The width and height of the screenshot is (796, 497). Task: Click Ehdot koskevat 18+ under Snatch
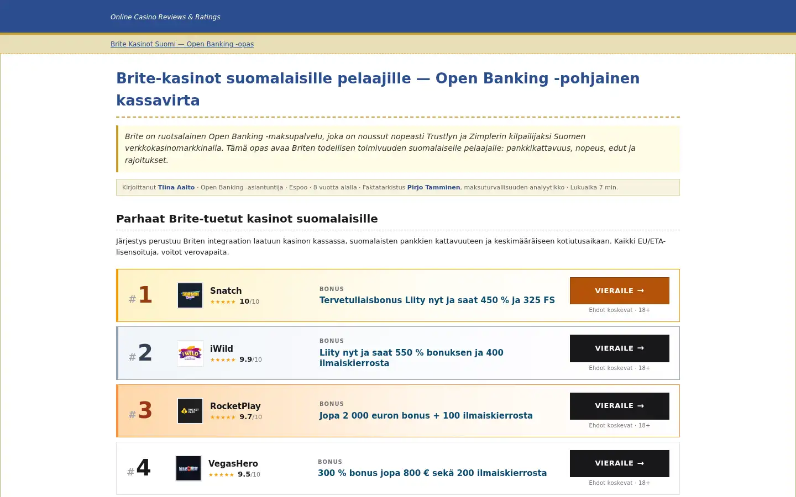pos(620,310)
